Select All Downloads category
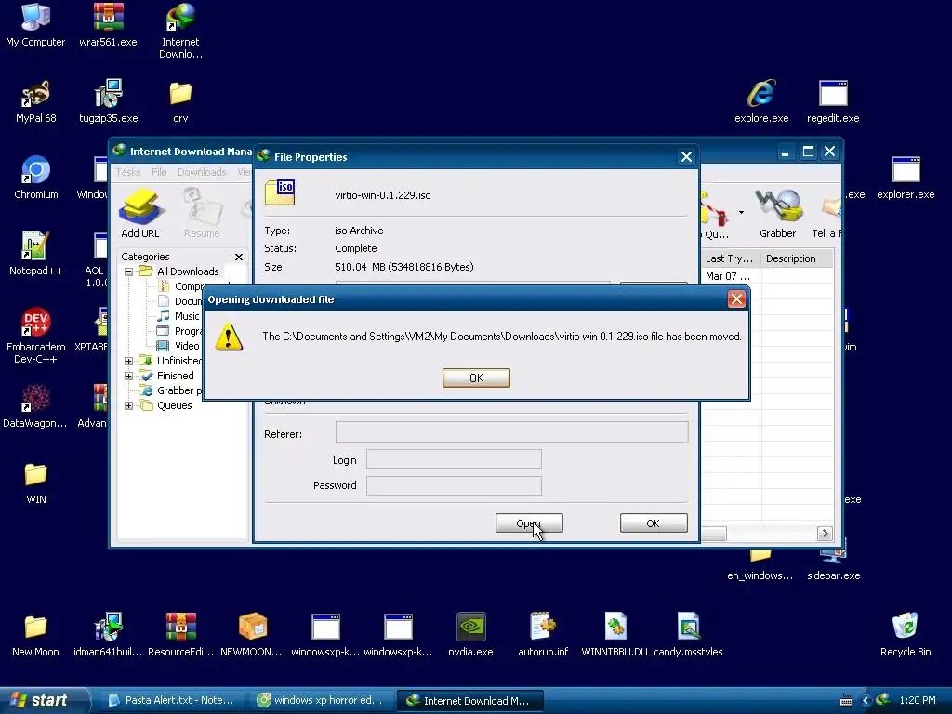This screenshot has width=952, height=714. pos(188,271)
